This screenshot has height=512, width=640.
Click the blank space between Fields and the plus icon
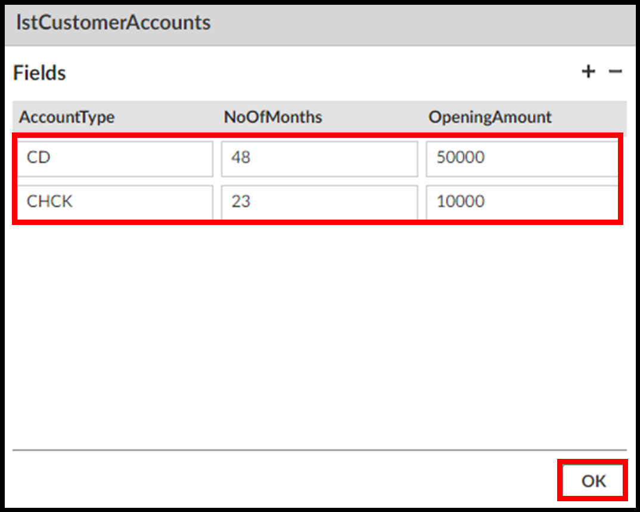(x=322, y=73)
